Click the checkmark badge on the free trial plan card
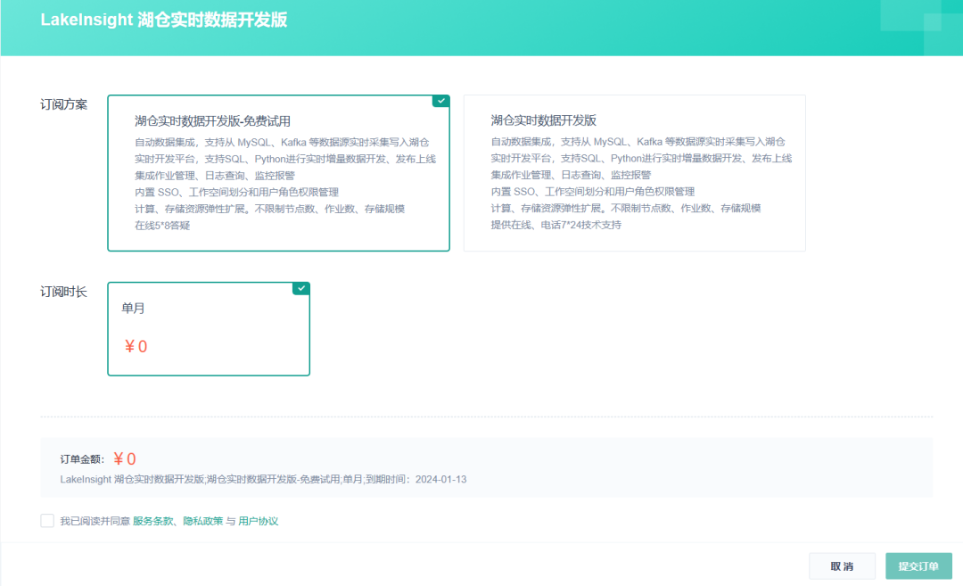Viewport: 963px width, 586px height. tap(441, 101)
